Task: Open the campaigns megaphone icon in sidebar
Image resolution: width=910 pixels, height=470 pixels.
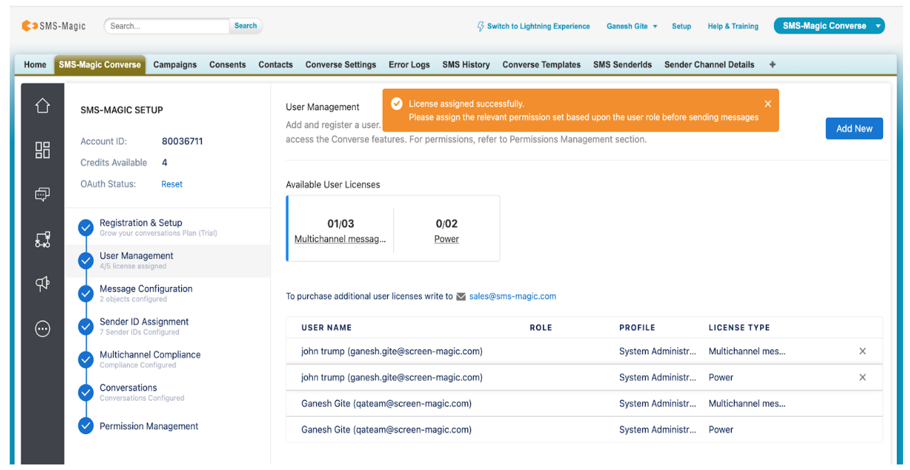Action: click(42, 284)
